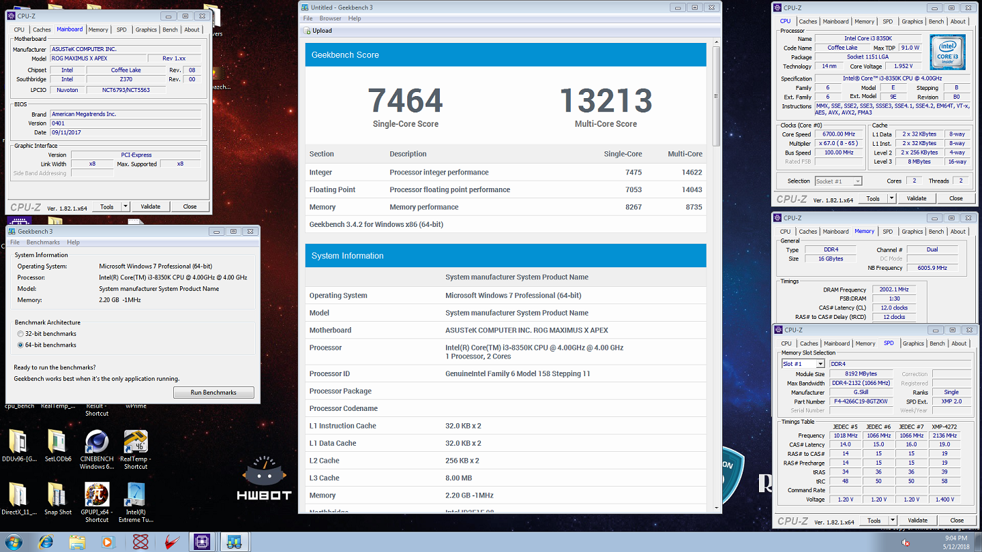Open the Windows Start menu orb
This screenshot has height=552, width=982.
(14, 542)
